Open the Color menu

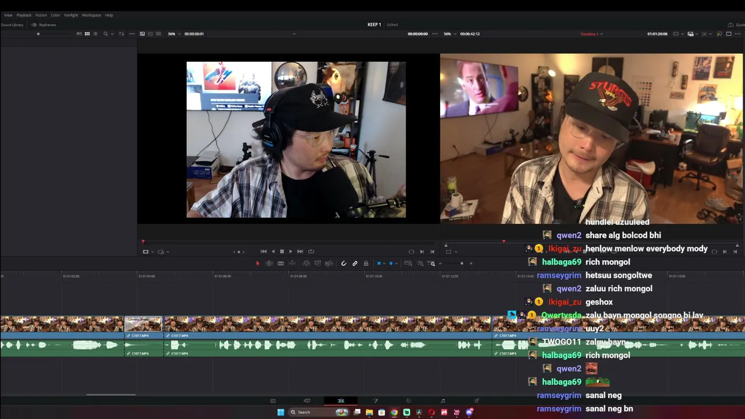click(55, 15)
